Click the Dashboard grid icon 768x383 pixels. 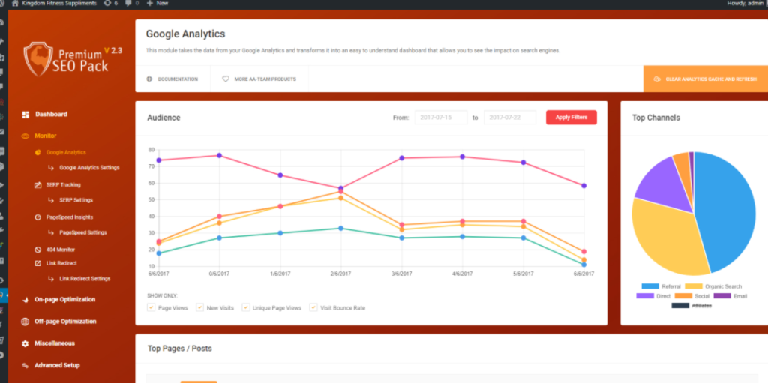point(25,115)
